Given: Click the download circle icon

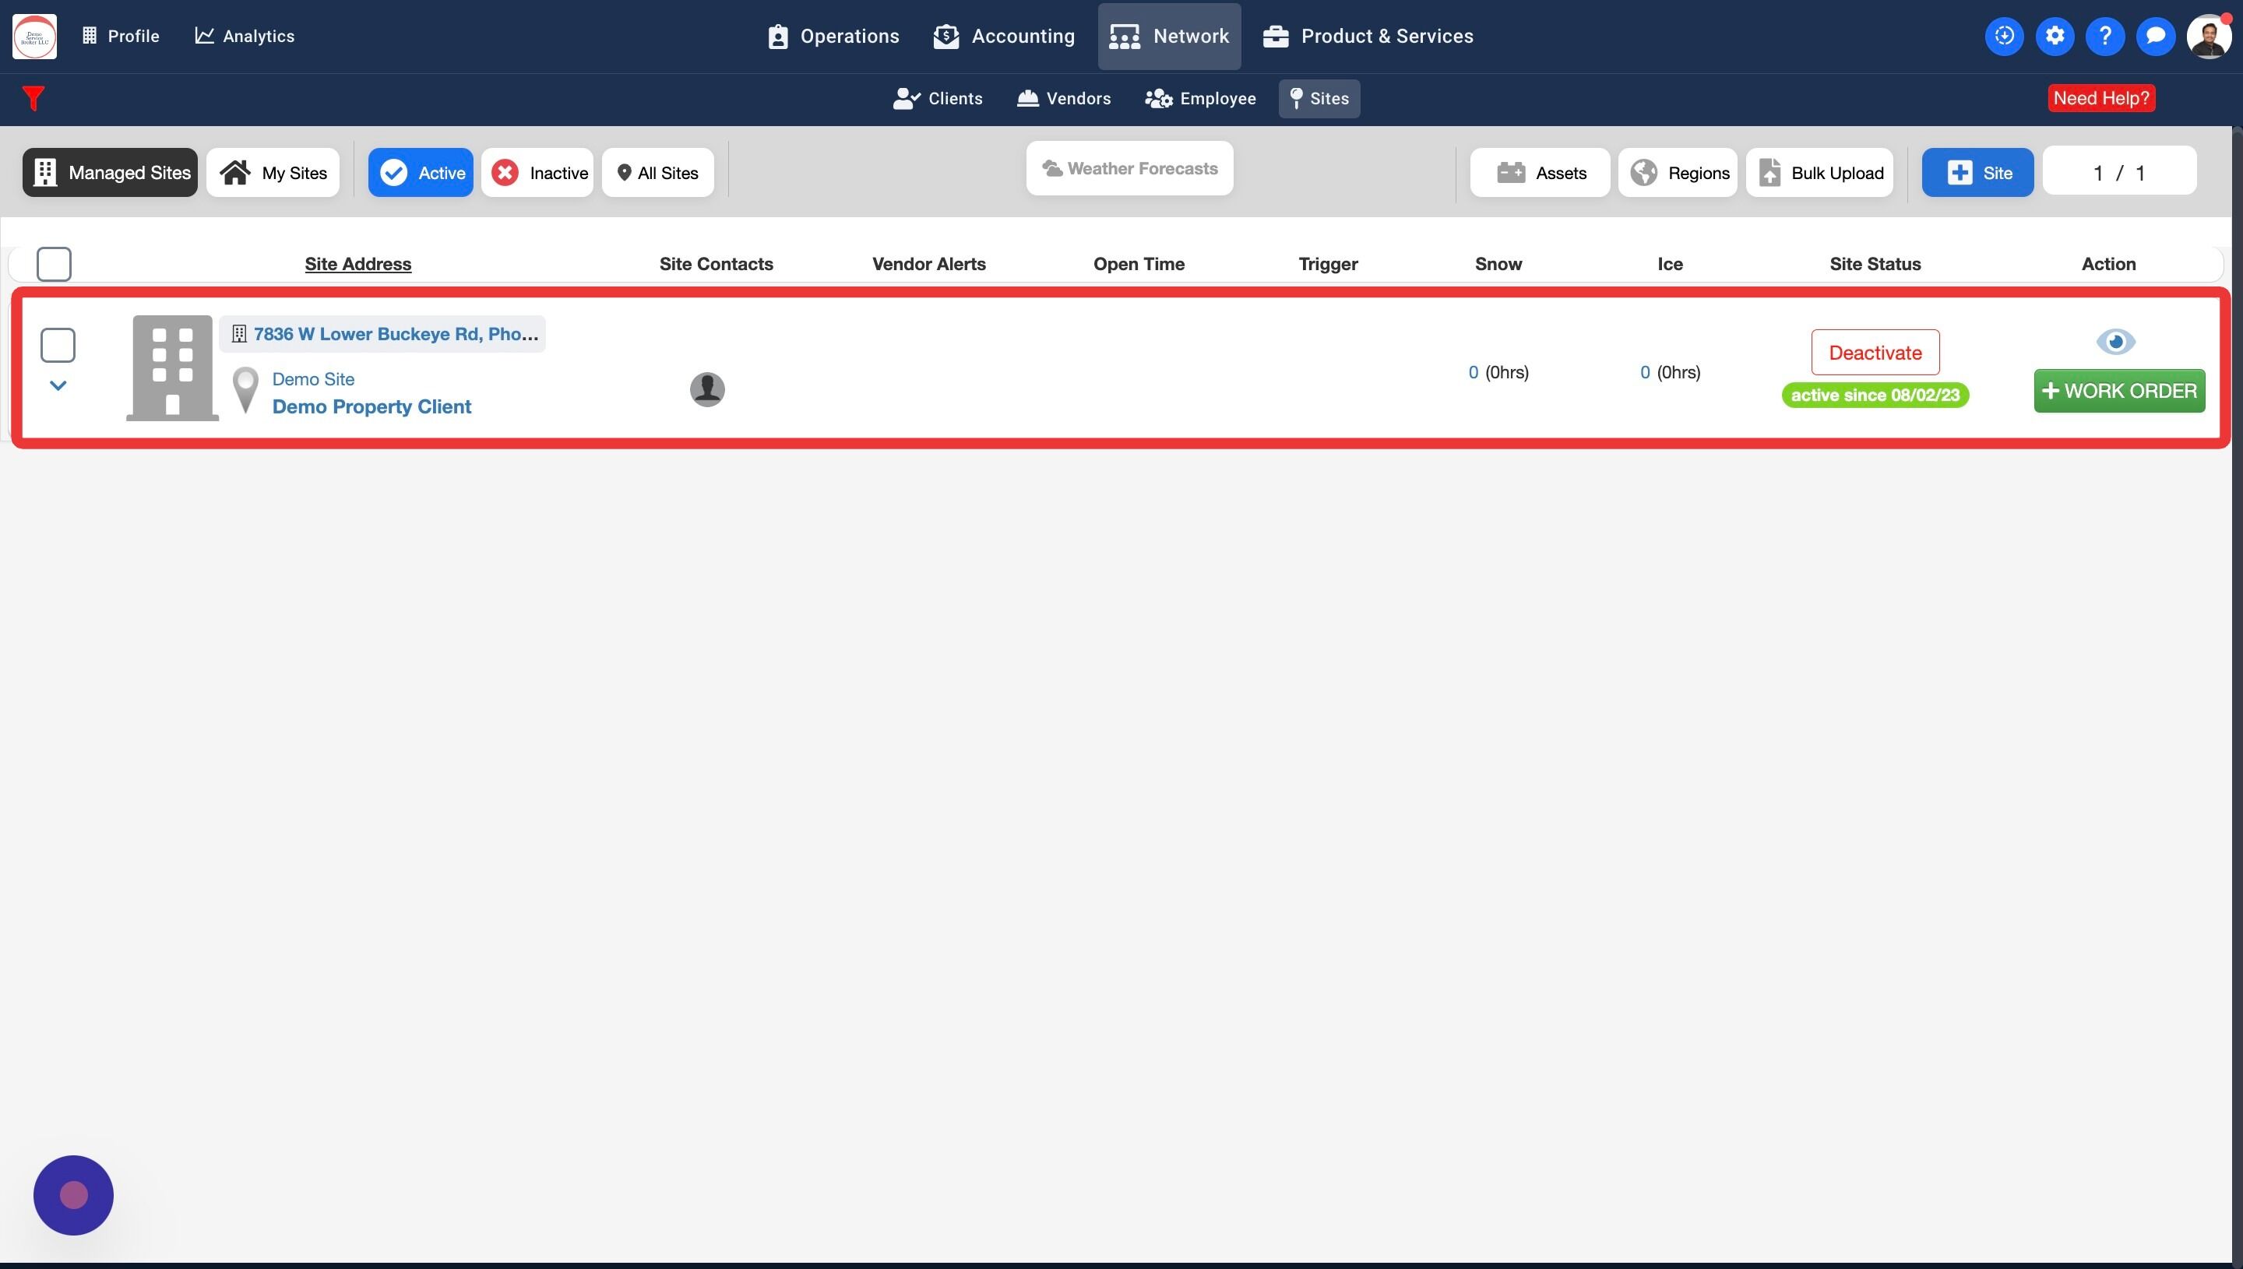Looking at the screenshot, I should point(2004,36).
